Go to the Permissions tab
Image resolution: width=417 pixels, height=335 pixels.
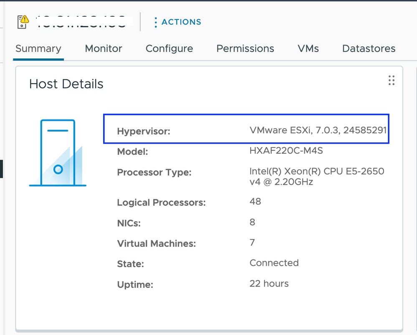[245, 48]
